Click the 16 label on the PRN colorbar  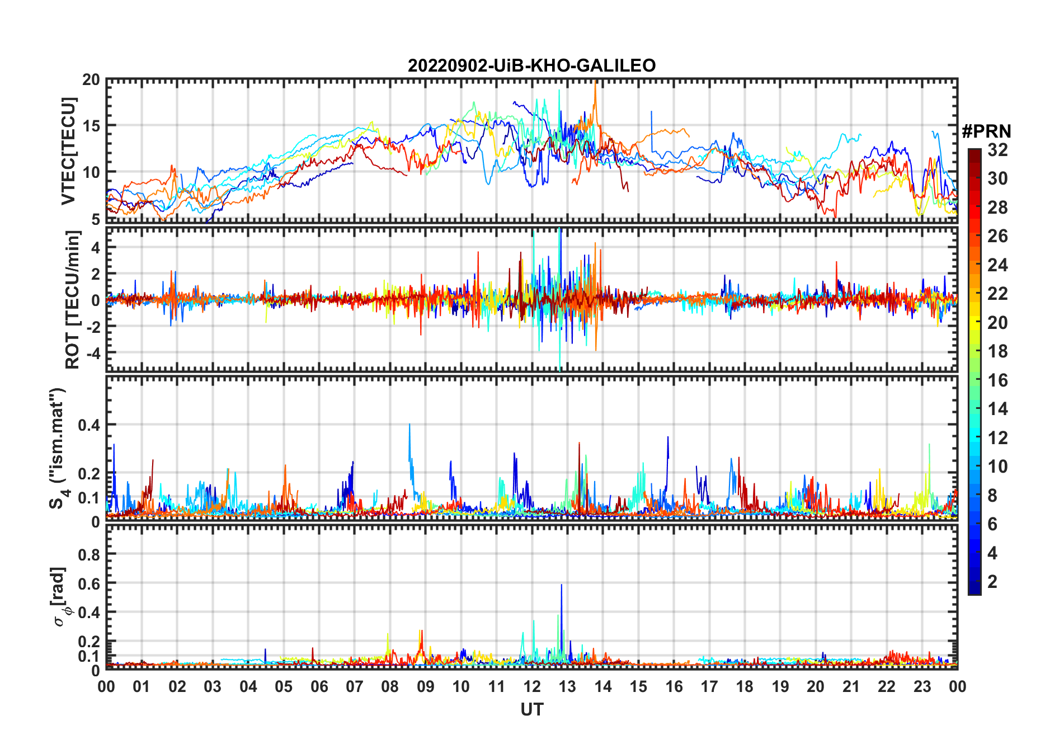point(997,380)
